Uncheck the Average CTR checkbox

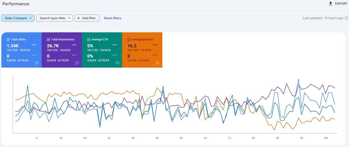pos(89,39)
